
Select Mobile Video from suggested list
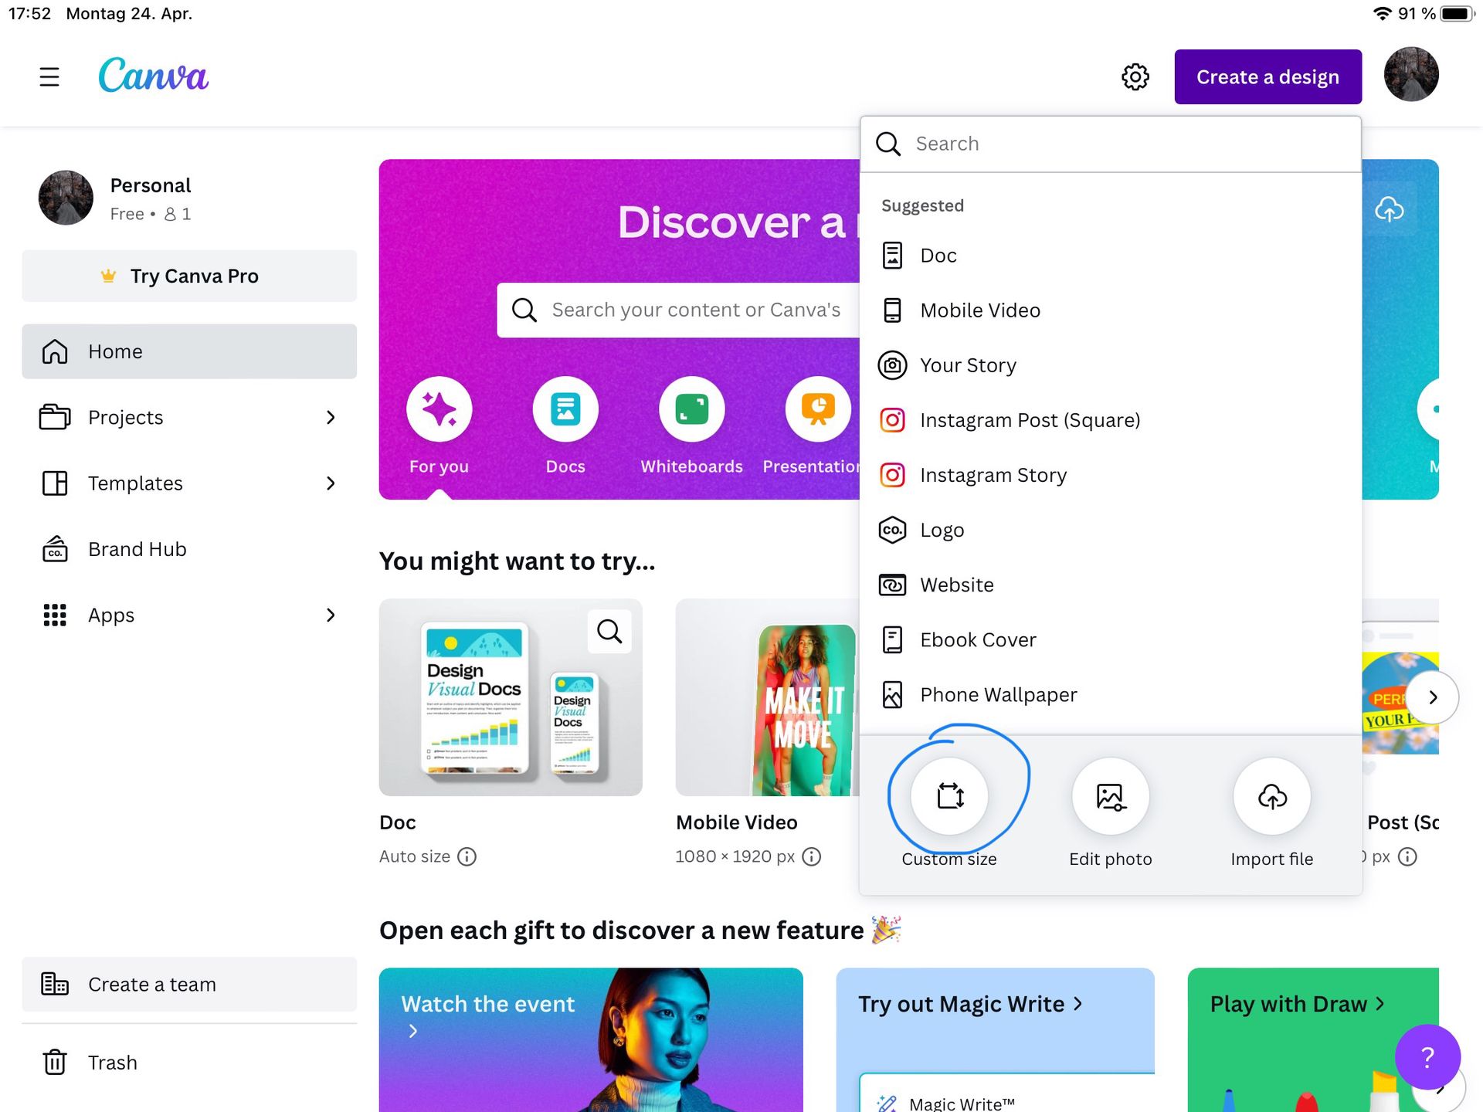point(1110,310)
